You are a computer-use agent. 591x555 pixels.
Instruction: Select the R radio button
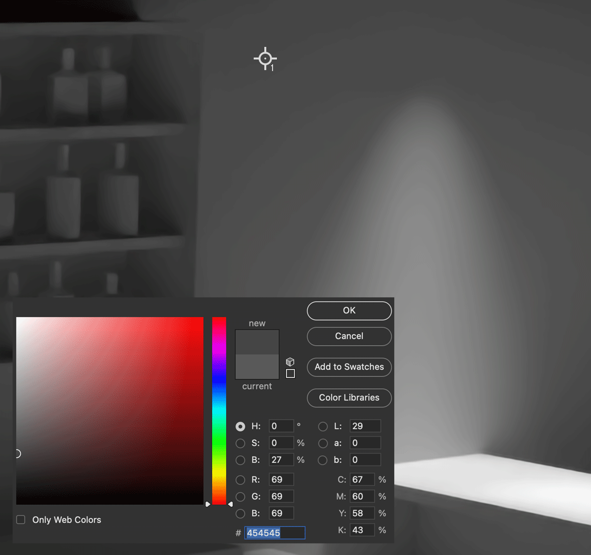pyautogui.click(x=240, y=480)
